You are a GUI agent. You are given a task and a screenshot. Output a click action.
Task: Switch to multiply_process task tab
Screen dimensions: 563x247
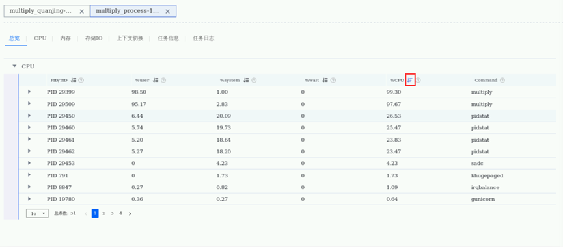[133, 11]
